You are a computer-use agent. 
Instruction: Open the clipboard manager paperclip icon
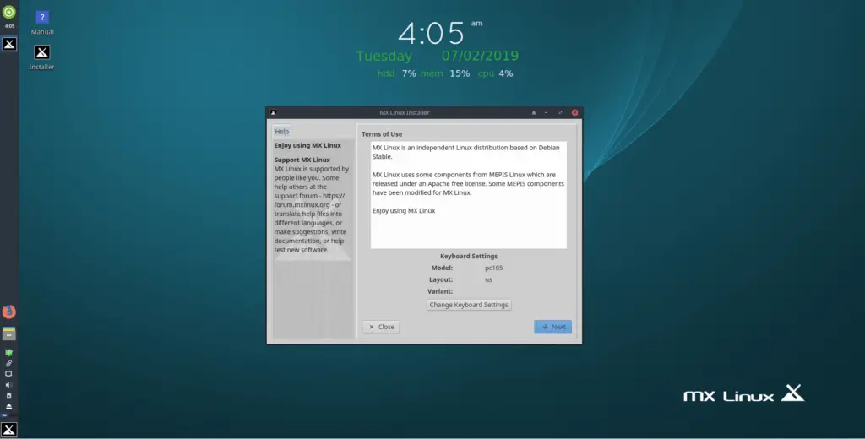click(x=8, y=363)
